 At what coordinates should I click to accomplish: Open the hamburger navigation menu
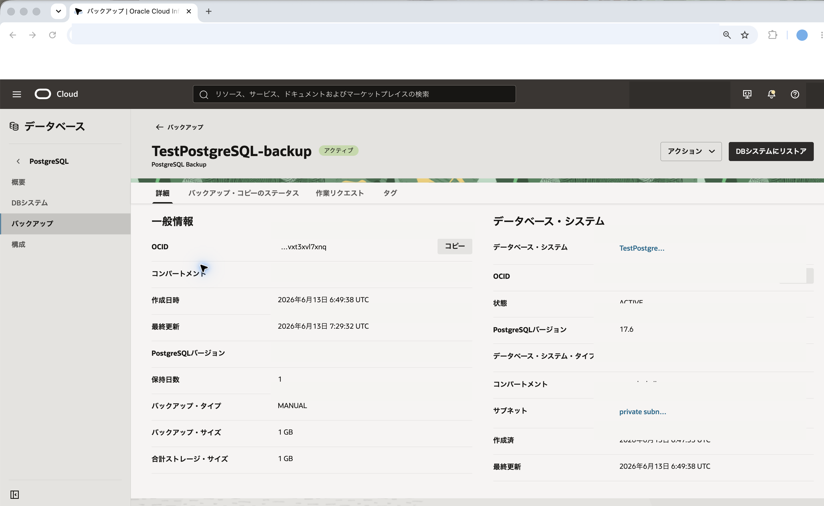pyautogui.click(x=17, y=94)
